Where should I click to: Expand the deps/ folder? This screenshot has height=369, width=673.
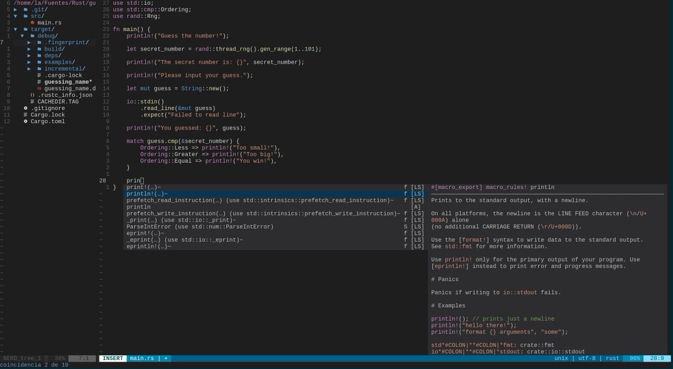point(29,56)
